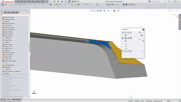Switch to the Model tab
181x102 pixels.
coord(9,99)
